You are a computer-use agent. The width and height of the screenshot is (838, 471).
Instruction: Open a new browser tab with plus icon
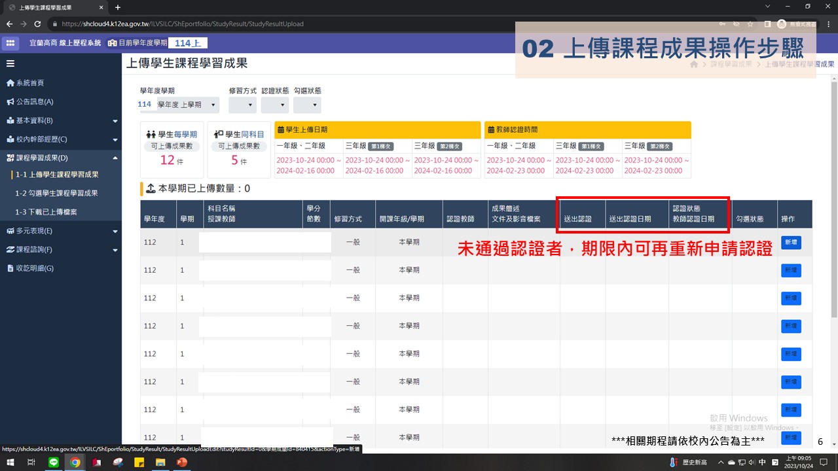point(118,7)
